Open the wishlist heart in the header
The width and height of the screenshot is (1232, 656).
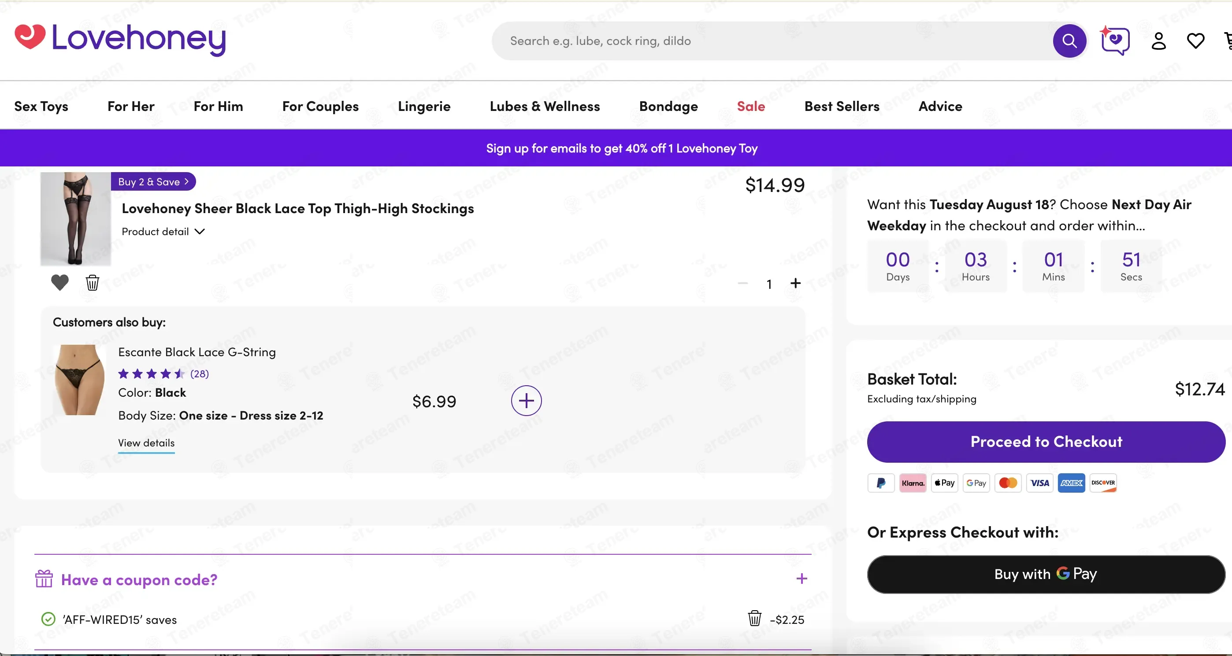(1196, 41)
